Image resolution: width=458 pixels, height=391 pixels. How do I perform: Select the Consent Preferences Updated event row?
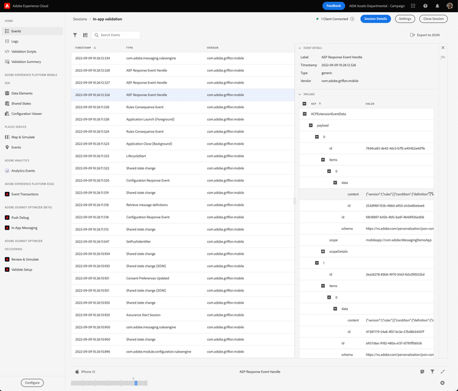(x=183, y=279)
